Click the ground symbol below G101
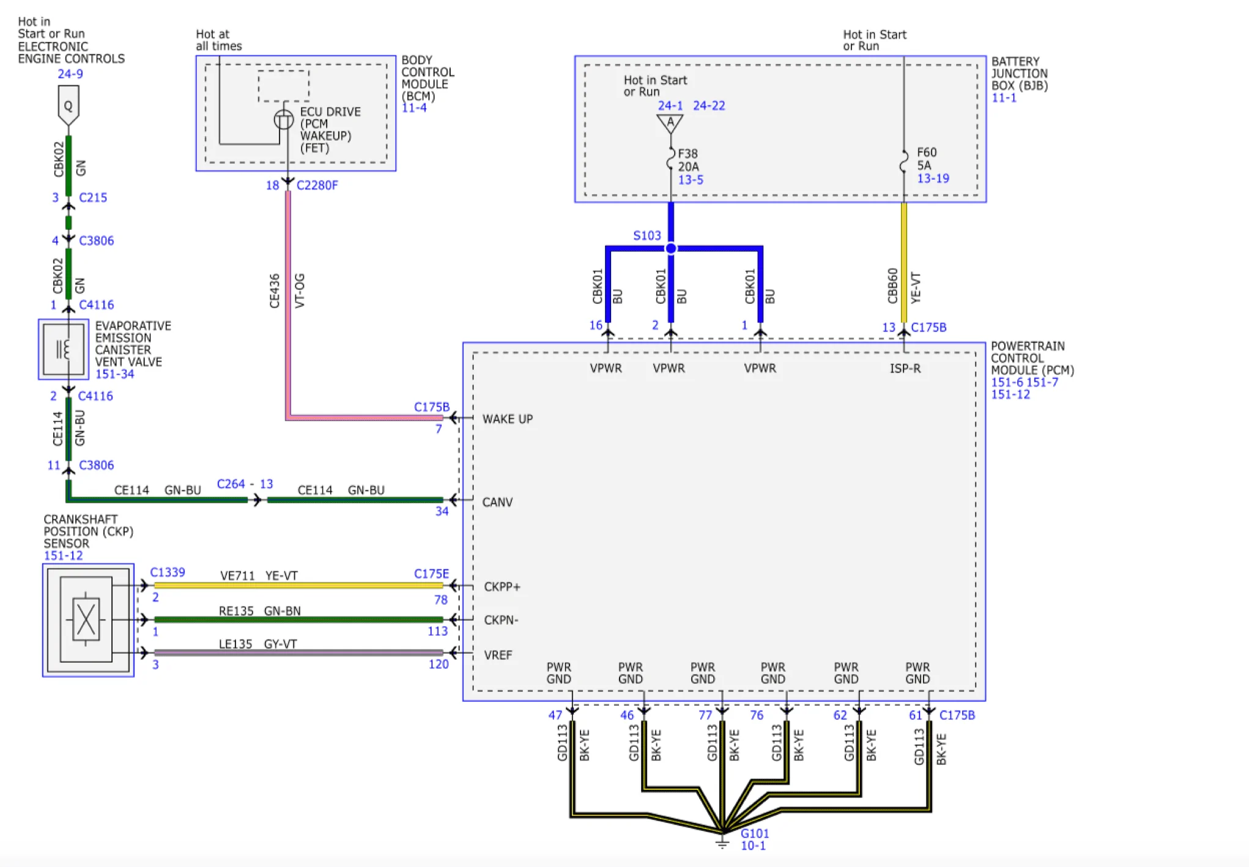1249x867 pixels. (722, 844)
